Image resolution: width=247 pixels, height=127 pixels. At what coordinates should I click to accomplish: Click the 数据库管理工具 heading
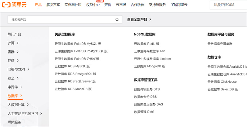[x=146, y=80]
